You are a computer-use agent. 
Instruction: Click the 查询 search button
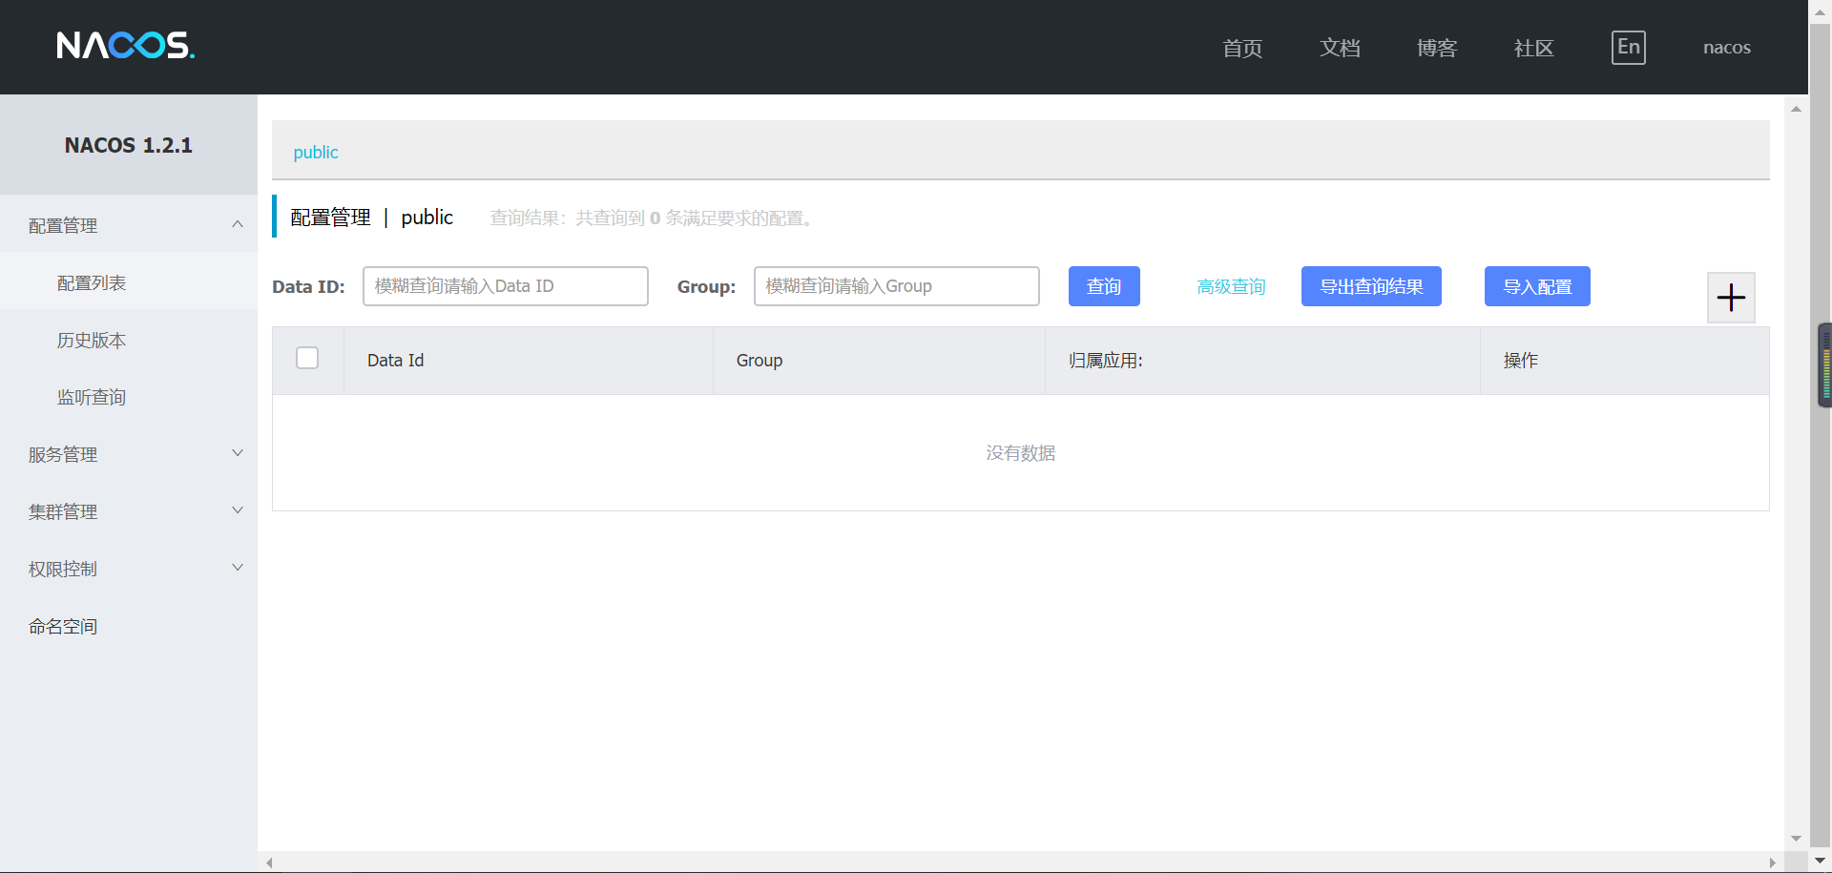pyautogui.click(x=1103, y=285)
